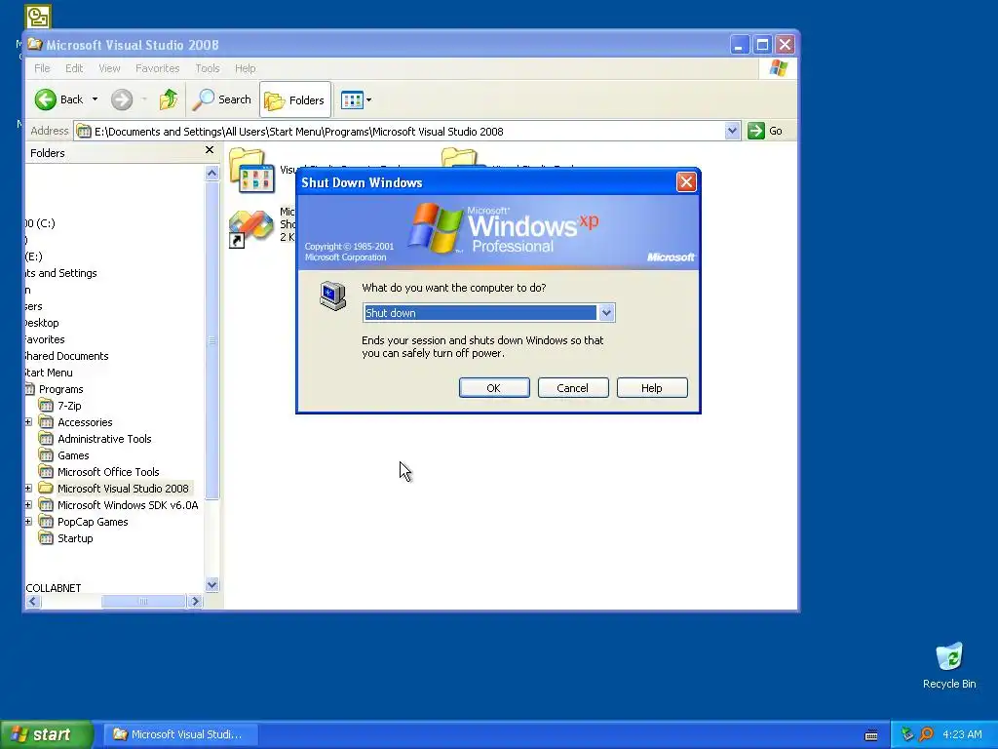
Task: Open the View menu
Action: [x=109, y=68]
